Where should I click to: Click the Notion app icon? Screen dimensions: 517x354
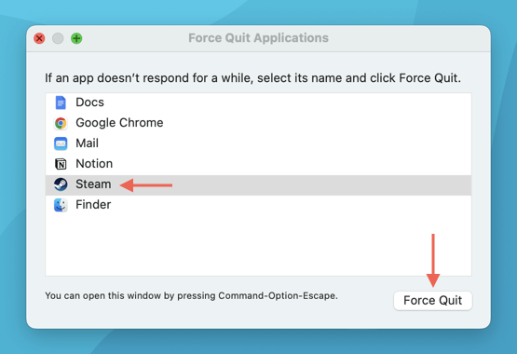61,164
